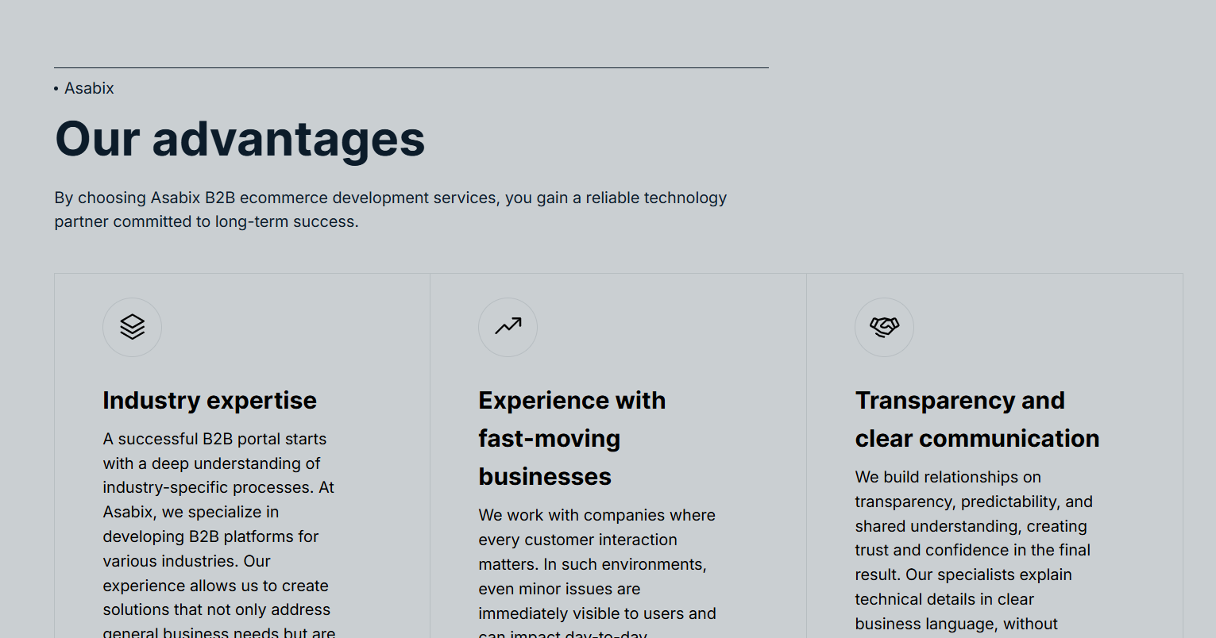Click 'partner committed to long-term success' text line
1216x638 pixels.
pos(207,221)
